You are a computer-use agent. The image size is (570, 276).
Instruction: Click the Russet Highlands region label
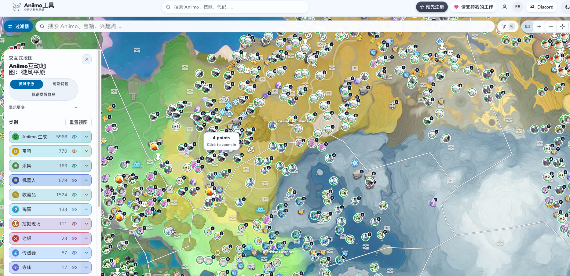click(x=293, y=122)
